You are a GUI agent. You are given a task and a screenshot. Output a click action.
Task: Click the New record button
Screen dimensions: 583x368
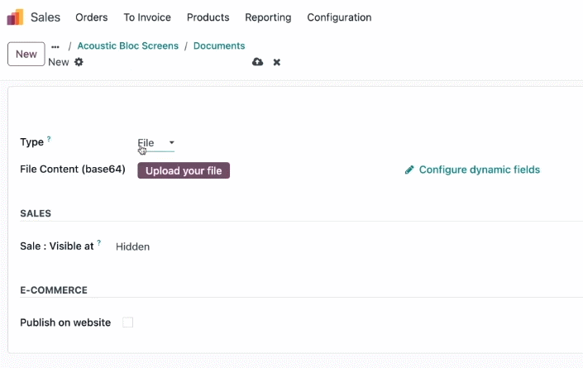coord(26,54)
